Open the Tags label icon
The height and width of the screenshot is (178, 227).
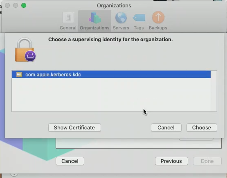pos(139,18)
